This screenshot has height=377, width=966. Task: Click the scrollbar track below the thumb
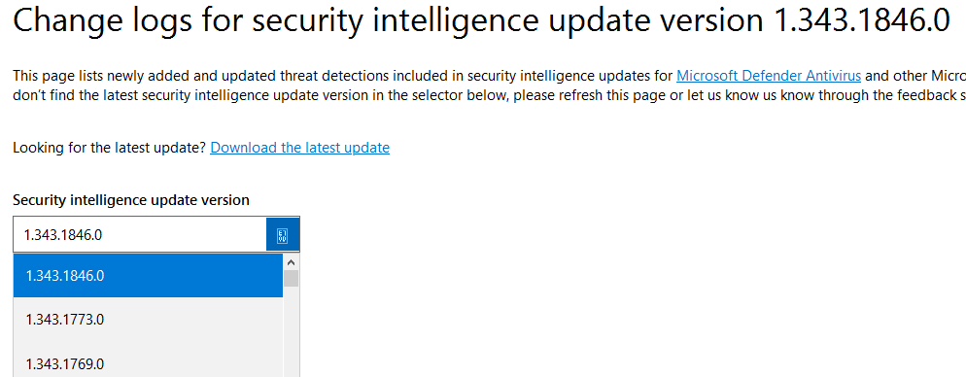292,332
